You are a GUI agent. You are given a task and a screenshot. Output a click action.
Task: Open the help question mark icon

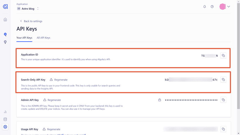(x=212, y=6)
